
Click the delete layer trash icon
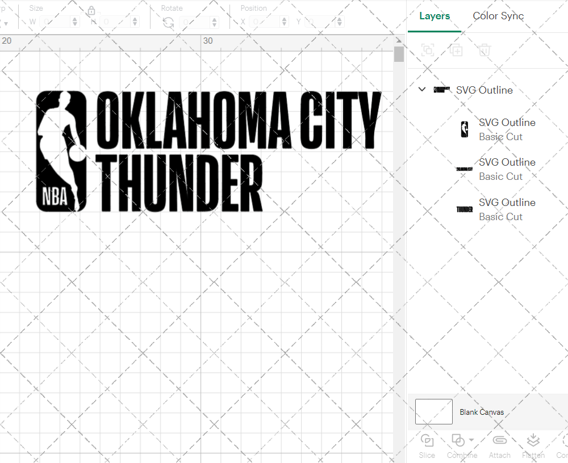tap(484, 50)
